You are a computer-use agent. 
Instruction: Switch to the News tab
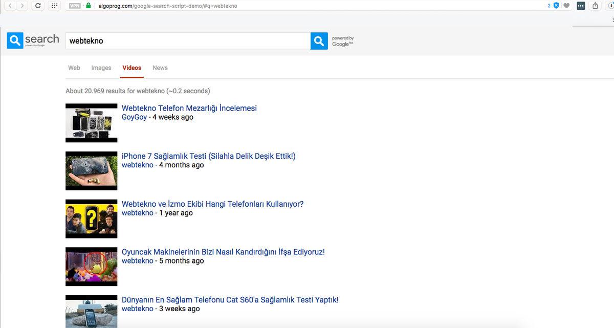click(x=160, y=68)
